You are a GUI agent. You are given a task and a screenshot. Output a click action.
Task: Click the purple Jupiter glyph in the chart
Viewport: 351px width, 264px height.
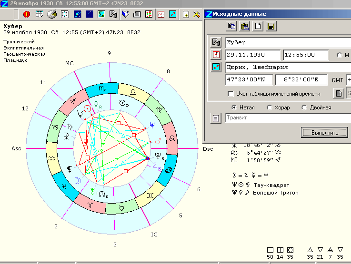[155, 166]
